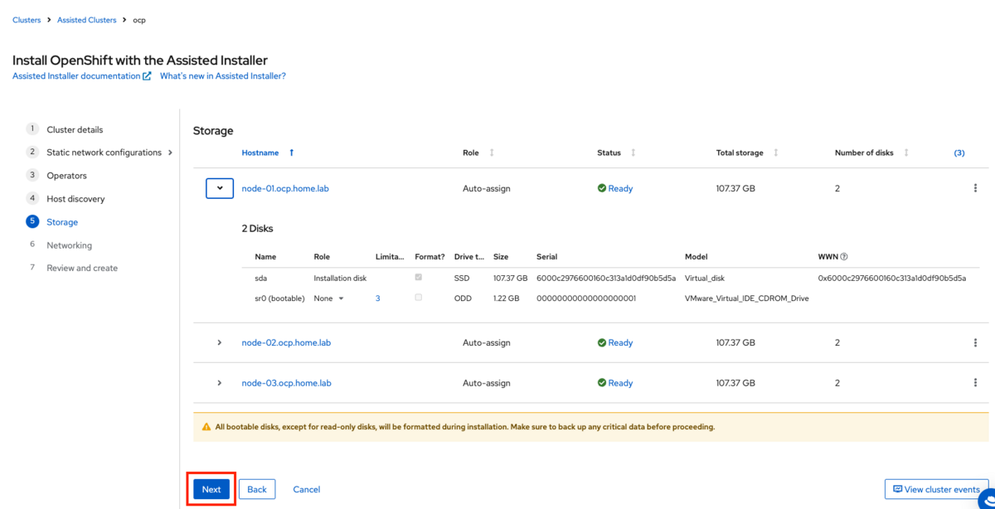Click Ready status link for node-03
Image resolution: width=995 pixels, height=509 pixels.
[620, 383]
